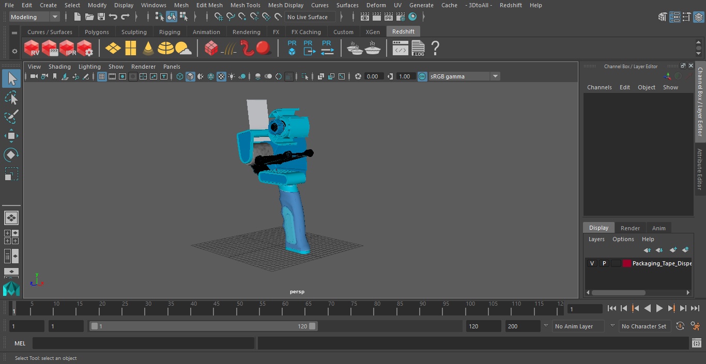Toggle layer visibility V for Packaging_Tape layer
The image size is (706, 364).
tap(592, 263)
